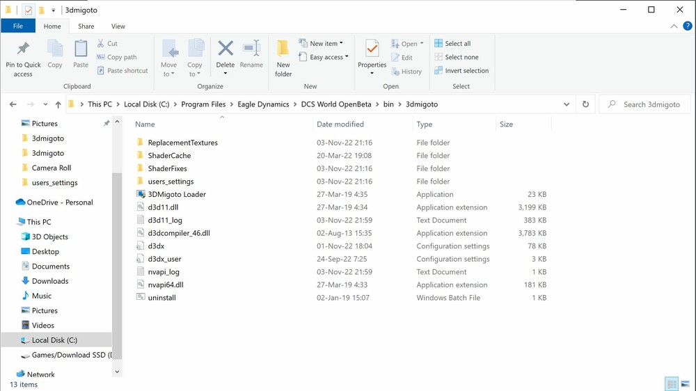
Task: Click the Search 3dmigoto box
Action: (x=644, y=104)
